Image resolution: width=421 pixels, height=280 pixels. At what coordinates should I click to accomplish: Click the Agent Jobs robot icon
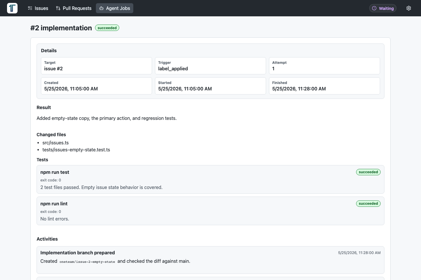tap(101, 8)
